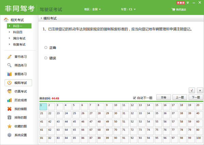Open the 地区 全国 dropdown

click(92, 10)
